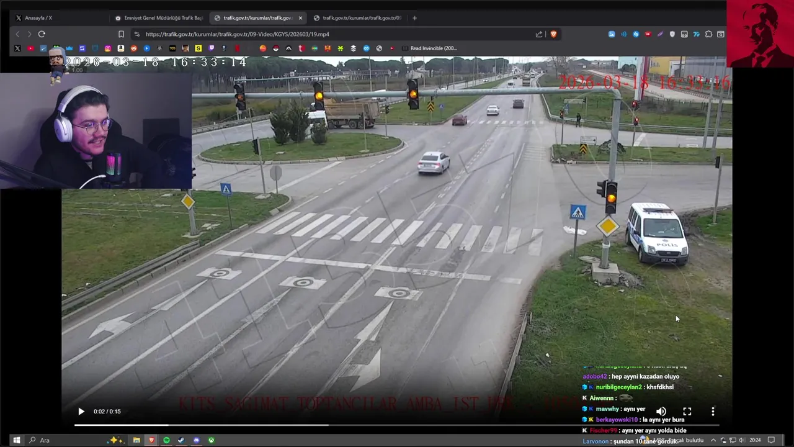Screen dimensions: 794x447
Task: Seek along the video progress bar
Action: pos(396,425)
